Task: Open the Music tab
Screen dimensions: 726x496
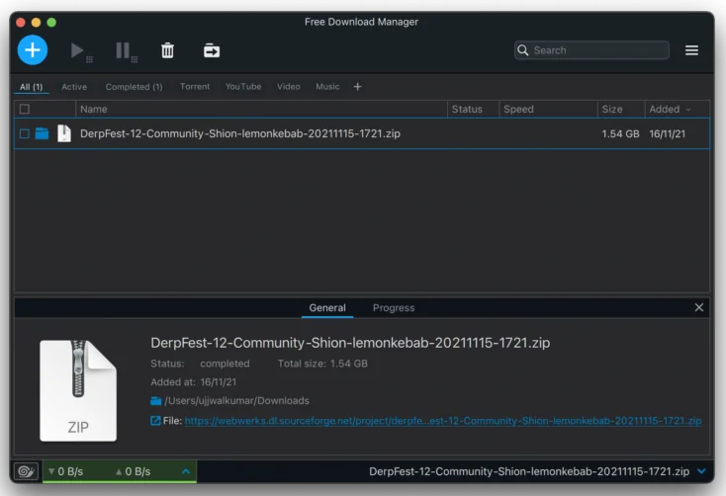Action: click(x=327, y=87)
